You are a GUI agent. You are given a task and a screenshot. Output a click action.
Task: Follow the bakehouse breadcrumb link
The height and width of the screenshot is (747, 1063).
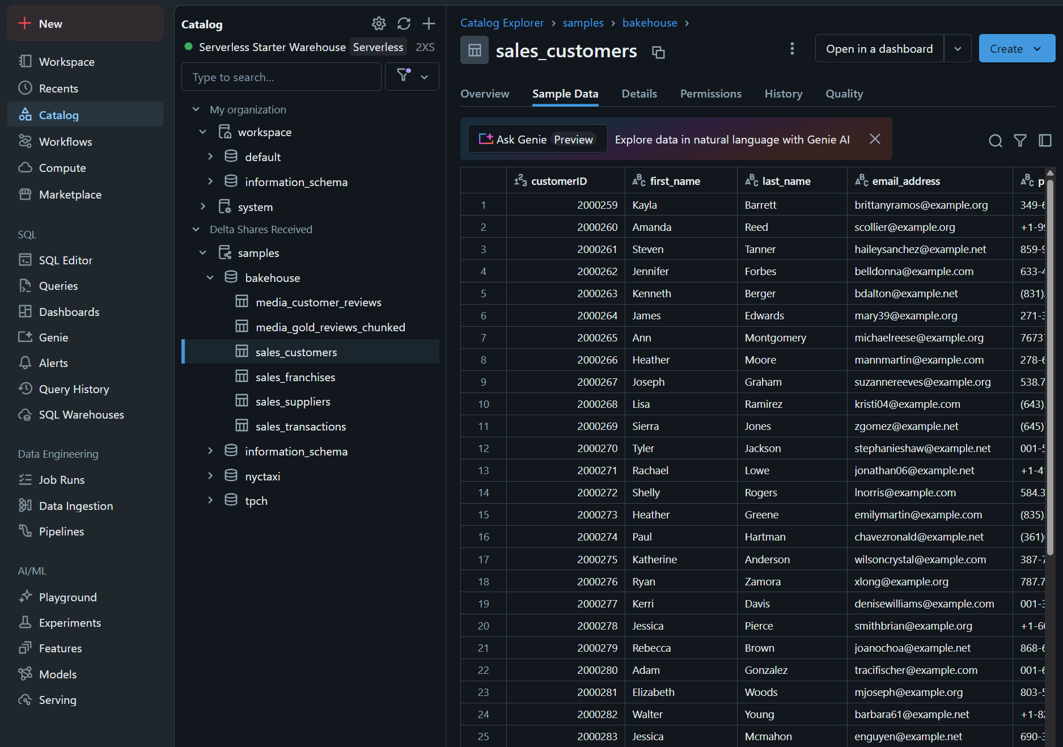(x=650, y=23)
